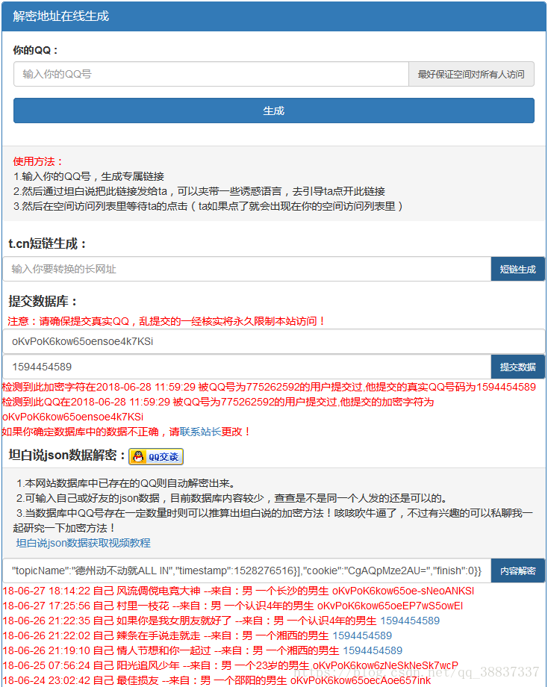Image resolution: width=548 pixels, height=687 pixels.
Task: Click the encrypted string field oKvPoK6kow65oensoe4k7KSi
Action: coord(274,341)
